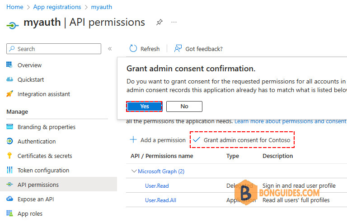Confirm consent with the Yes button

(144, 106)
